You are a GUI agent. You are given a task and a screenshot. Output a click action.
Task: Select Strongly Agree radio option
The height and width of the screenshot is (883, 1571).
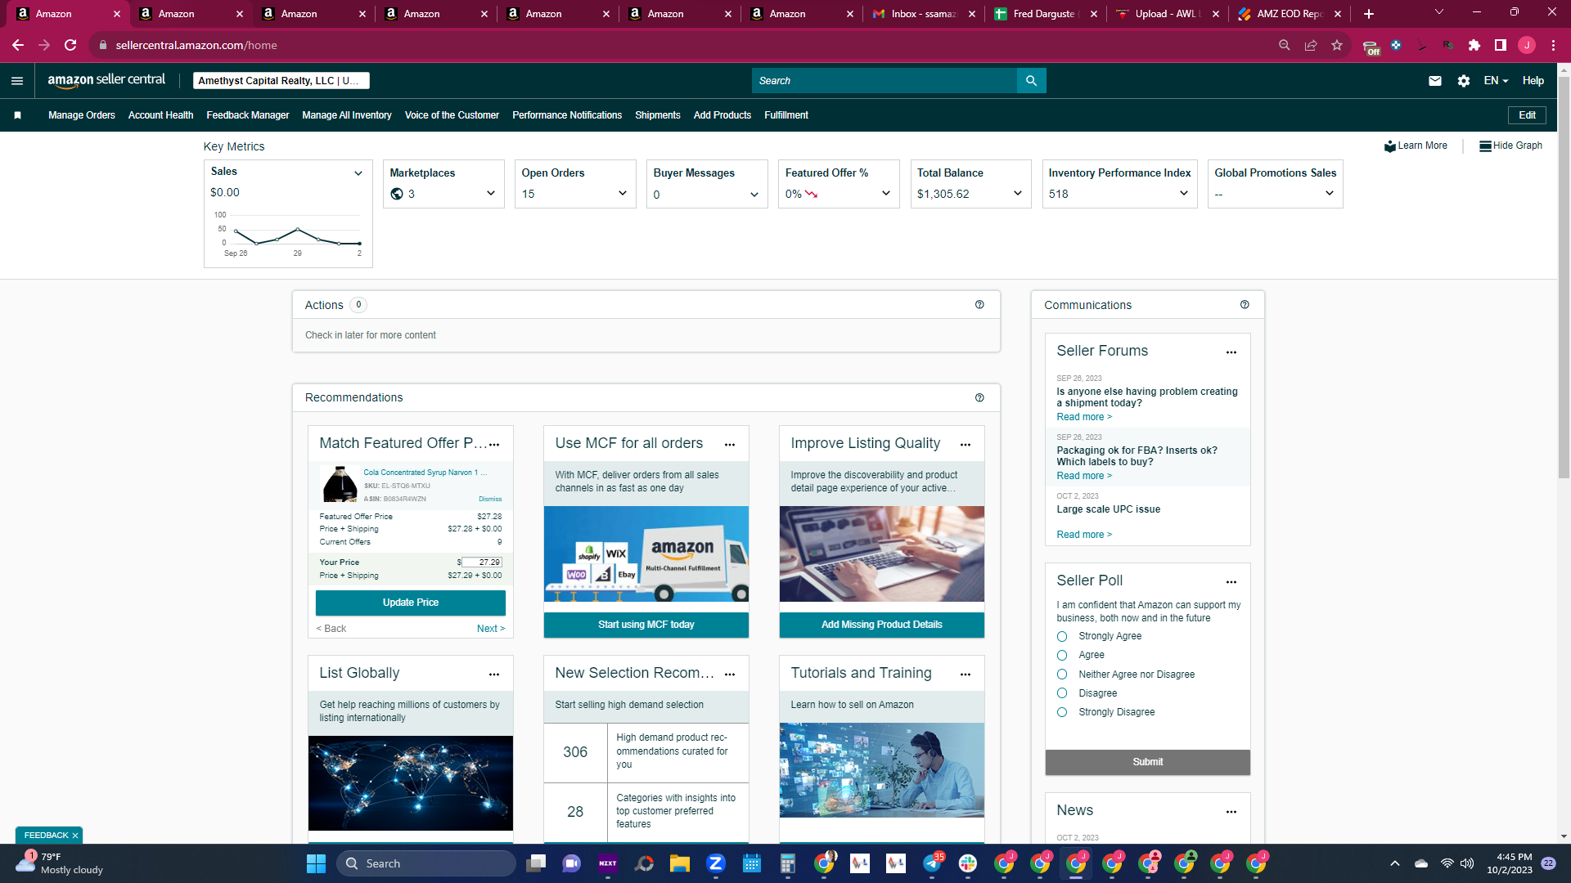1062,636
